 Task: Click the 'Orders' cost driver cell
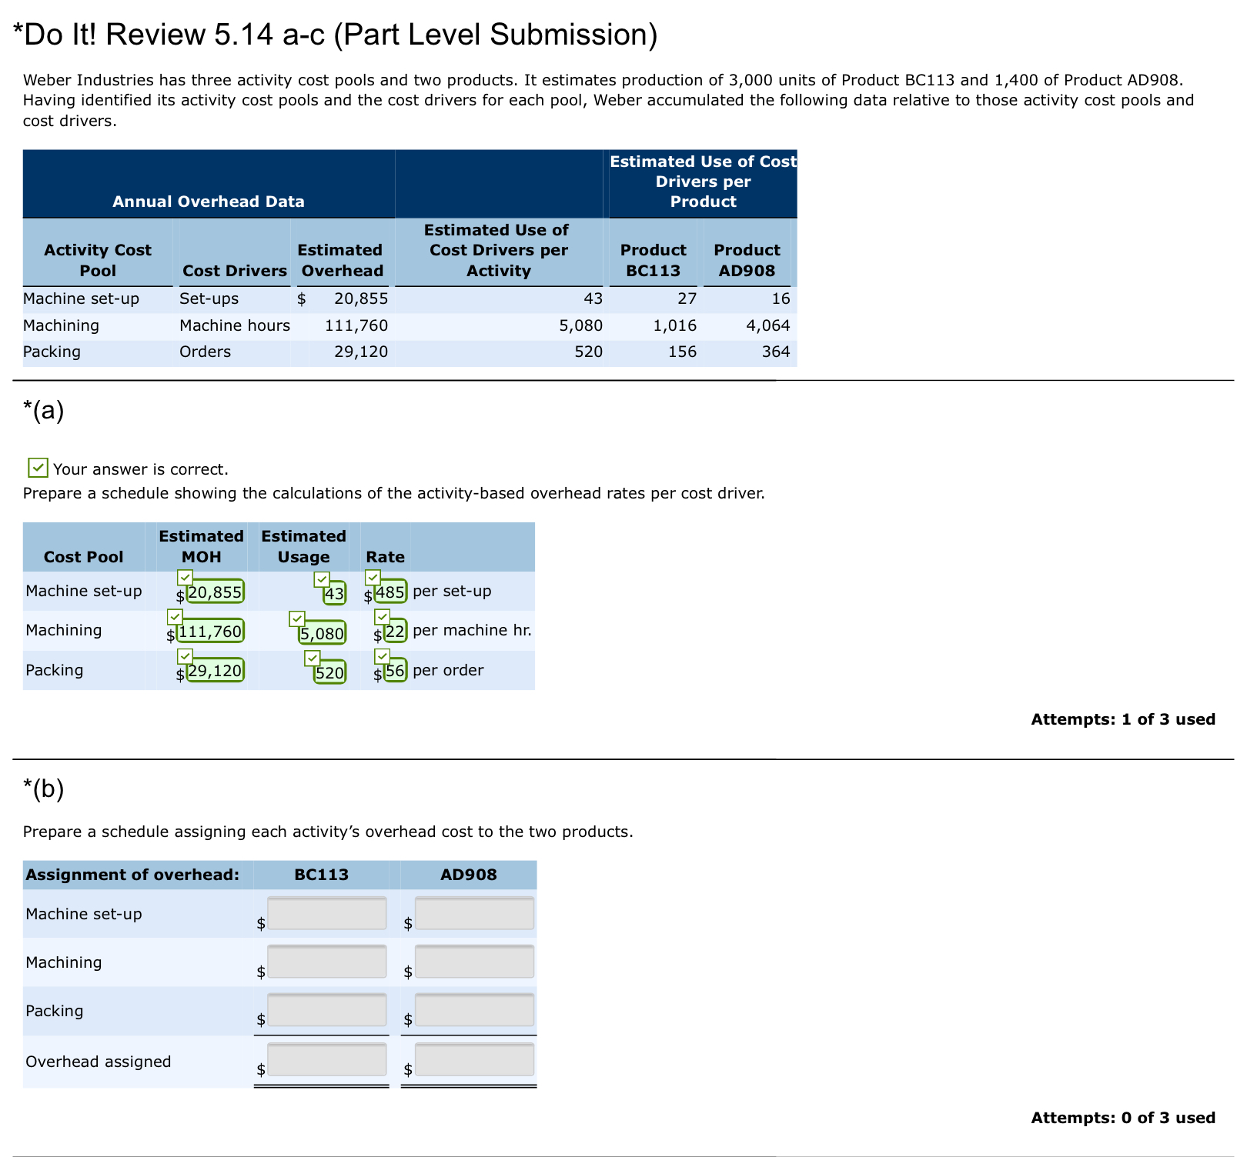click(x=205, y=352)
